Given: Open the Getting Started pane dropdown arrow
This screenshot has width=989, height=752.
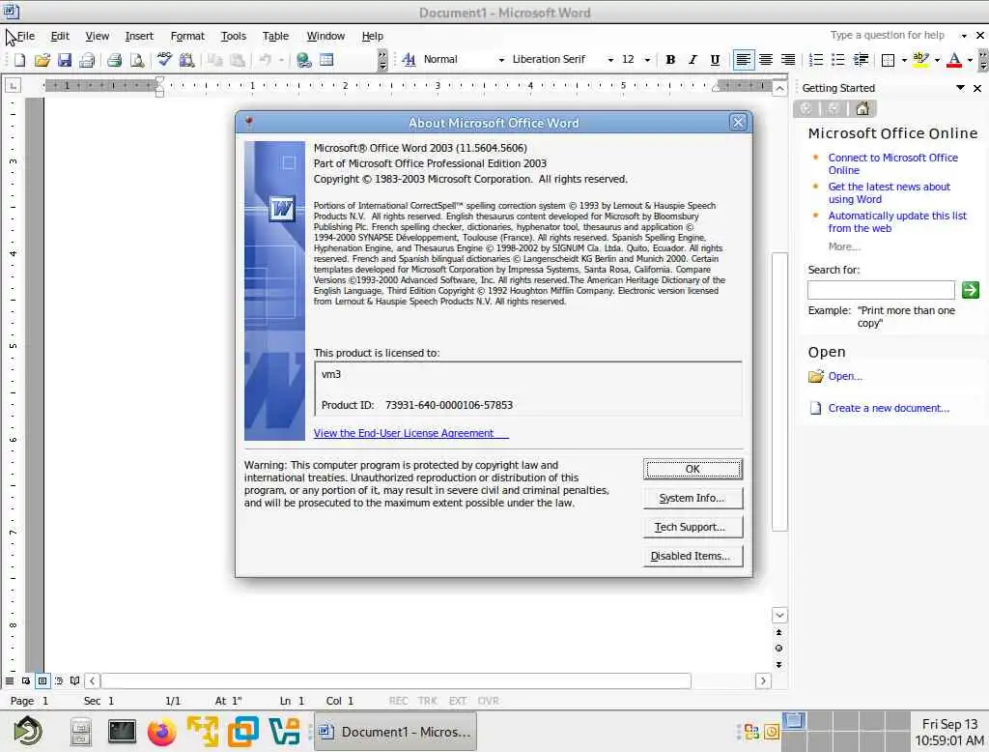Looking at the screenshot, I should click(x=960, y=88).
